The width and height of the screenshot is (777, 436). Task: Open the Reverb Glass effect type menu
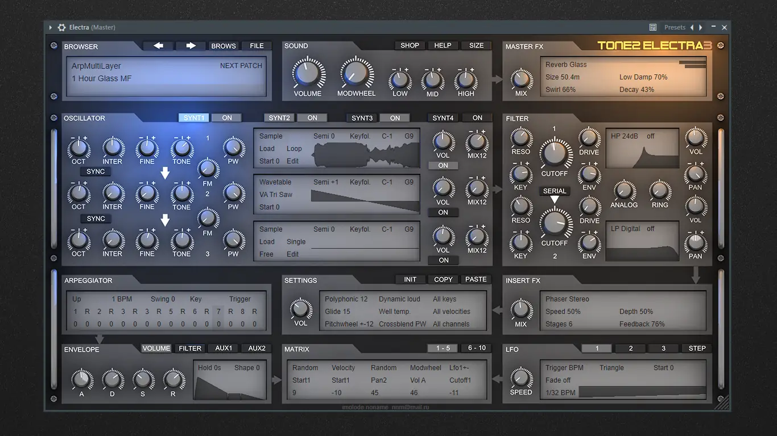point(566,65)
